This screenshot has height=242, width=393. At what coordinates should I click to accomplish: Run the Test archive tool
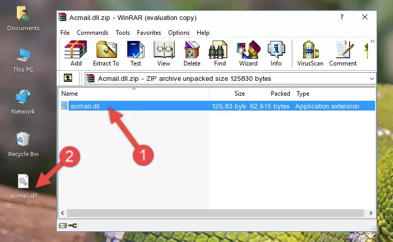pyautogui.click(x=135, y=53)
